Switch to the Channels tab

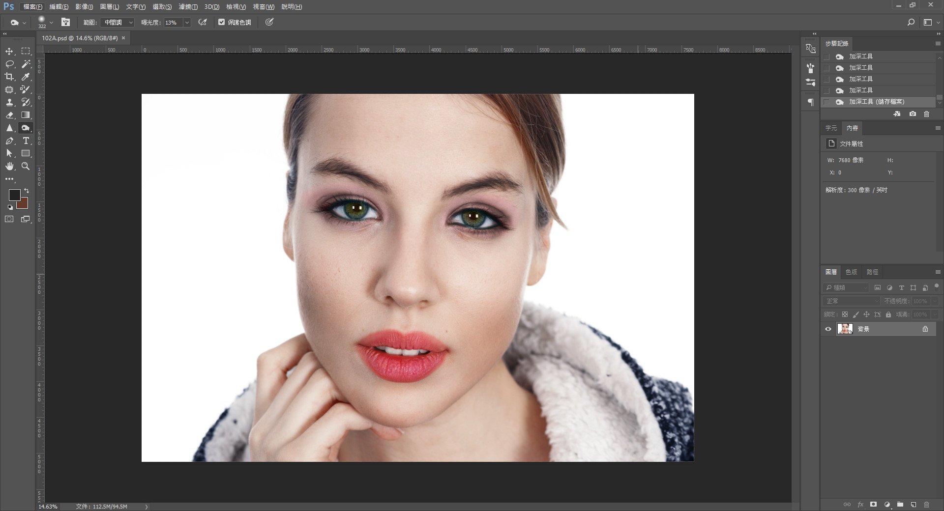[851, 272]
